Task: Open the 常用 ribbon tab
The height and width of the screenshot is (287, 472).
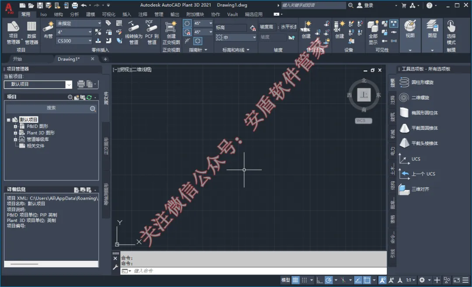Action: 26,14
